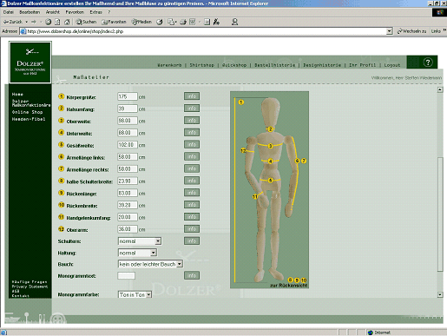Click the IE Back (Zurück) arrow

click(12, 22)
